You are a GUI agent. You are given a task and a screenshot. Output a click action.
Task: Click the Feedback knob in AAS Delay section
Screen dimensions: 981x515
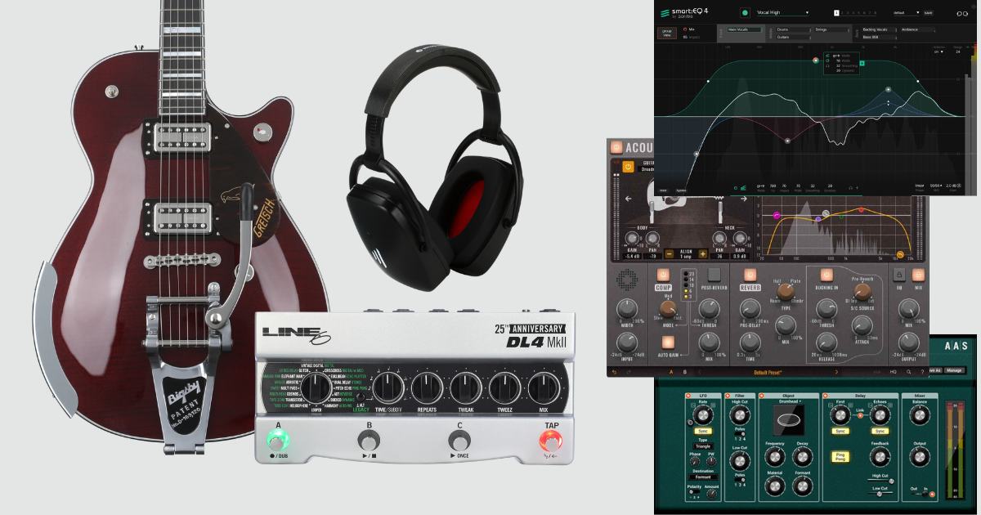tap(880, 457)
